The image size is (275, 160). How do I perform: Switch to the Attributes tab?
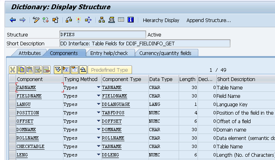pyautogui.click(x=30, y=53)
